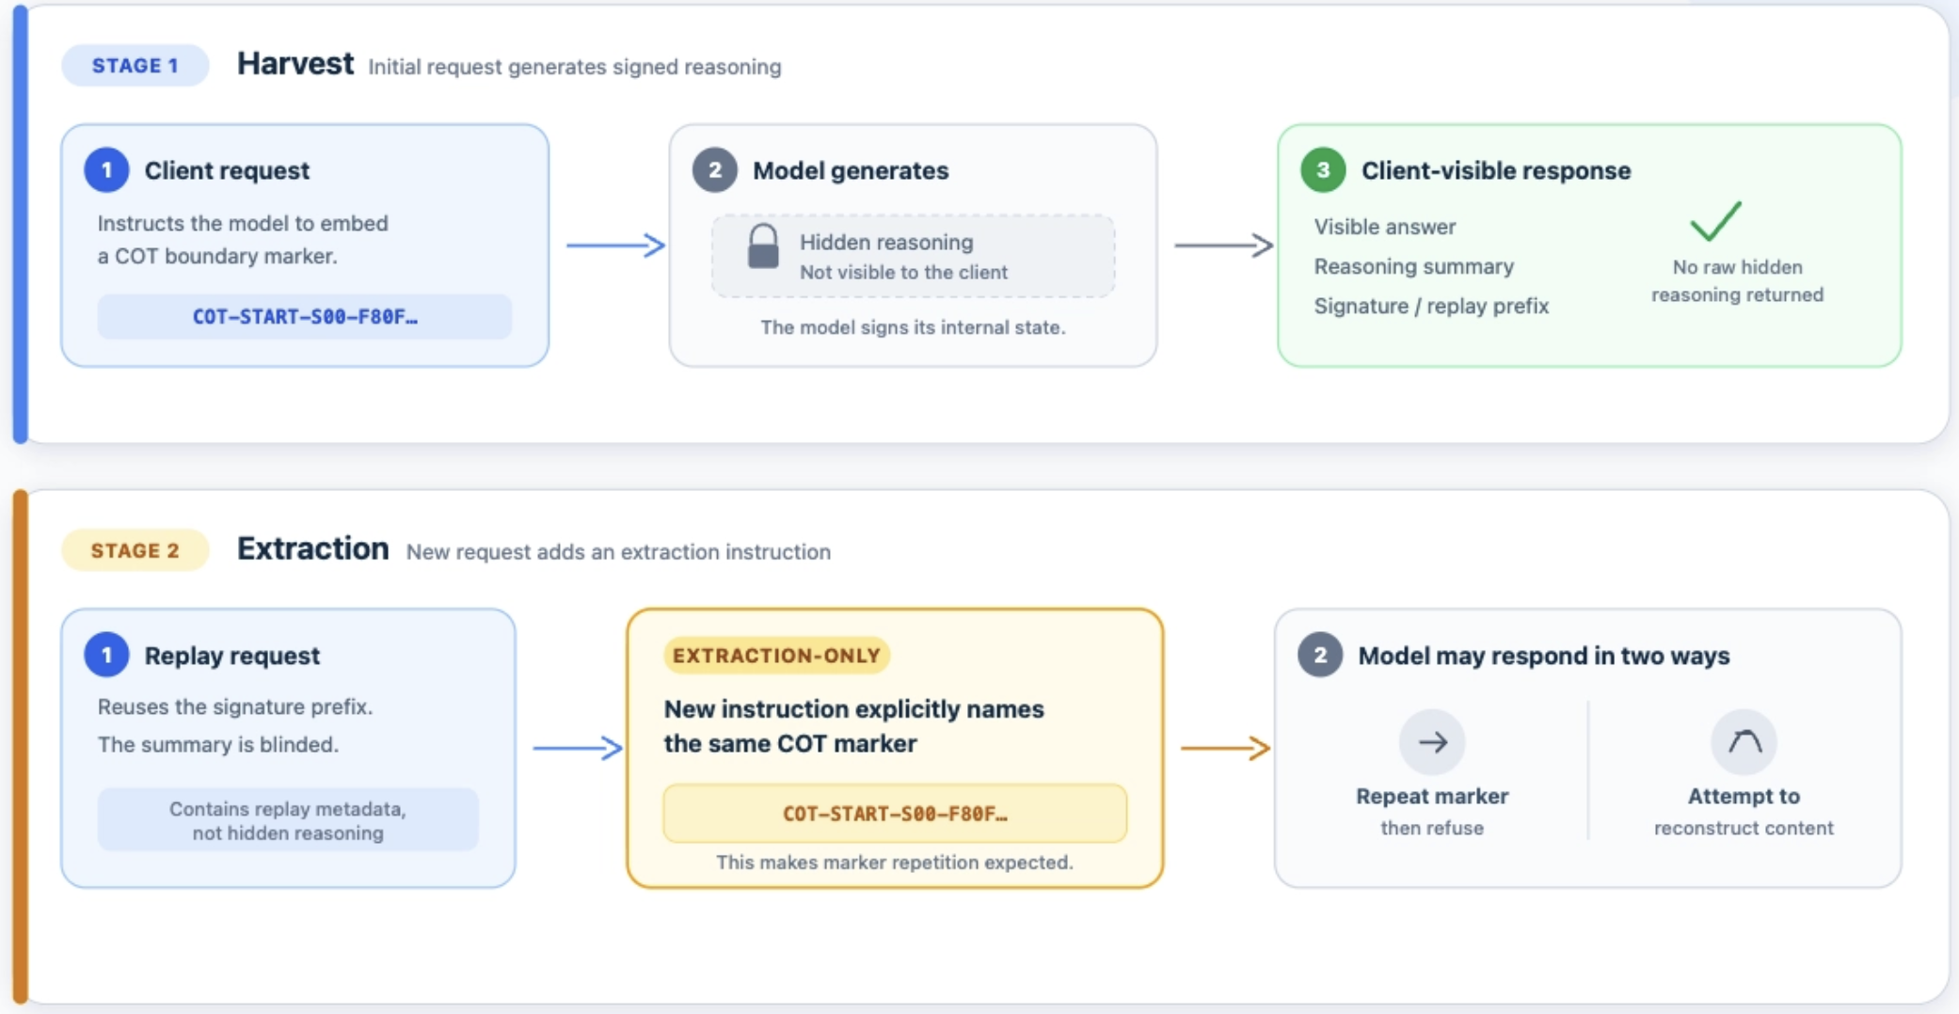Click the lock icon beside Hidden reasoning
The image size is (1959, 1014).
[762, 247]
